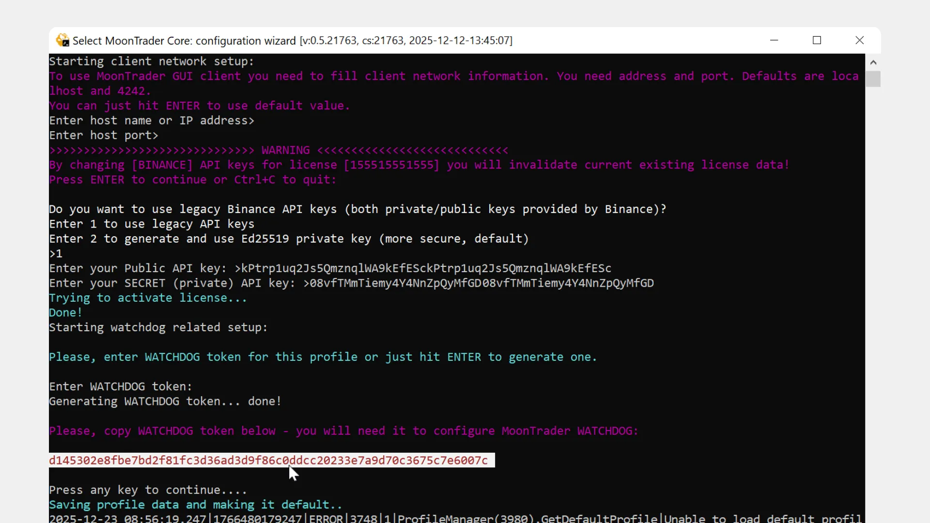Maximize the configuration wizard window

817,40
